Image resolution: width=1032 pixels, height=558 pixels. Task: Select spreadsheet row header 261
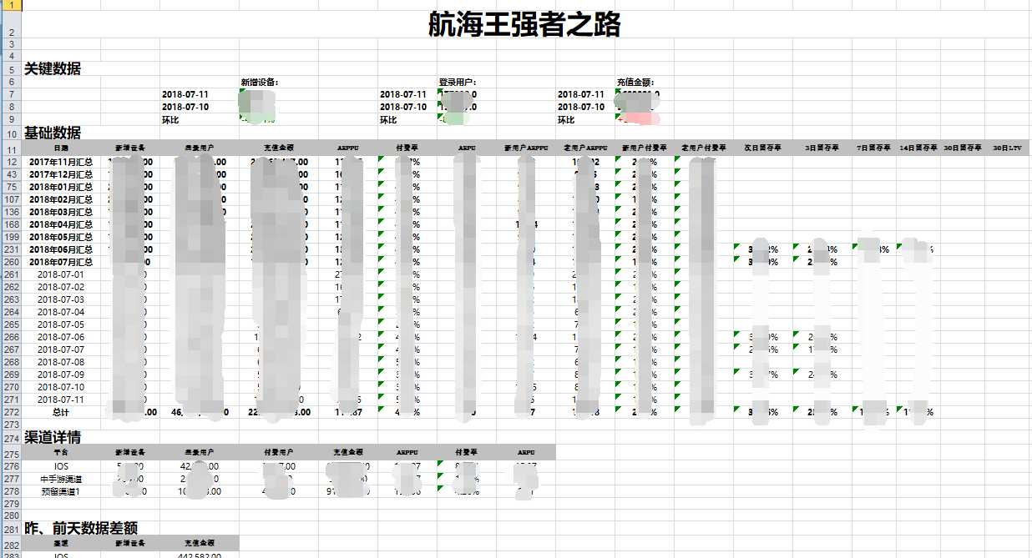pyautogui.click(x=11, y=274)
